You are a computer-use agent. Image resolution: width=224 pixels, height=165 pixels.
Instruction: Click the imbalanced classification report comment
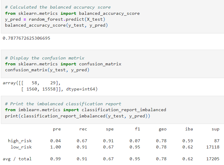[63, 104]
